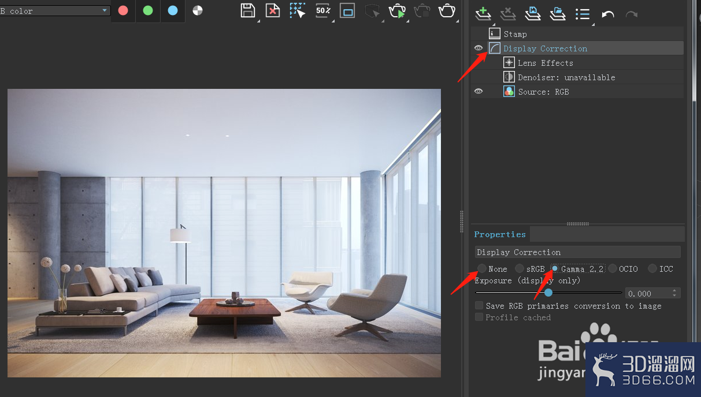701x397 pixels.
Task: Click the rendered living room image
Action: (x=224, y=233)
